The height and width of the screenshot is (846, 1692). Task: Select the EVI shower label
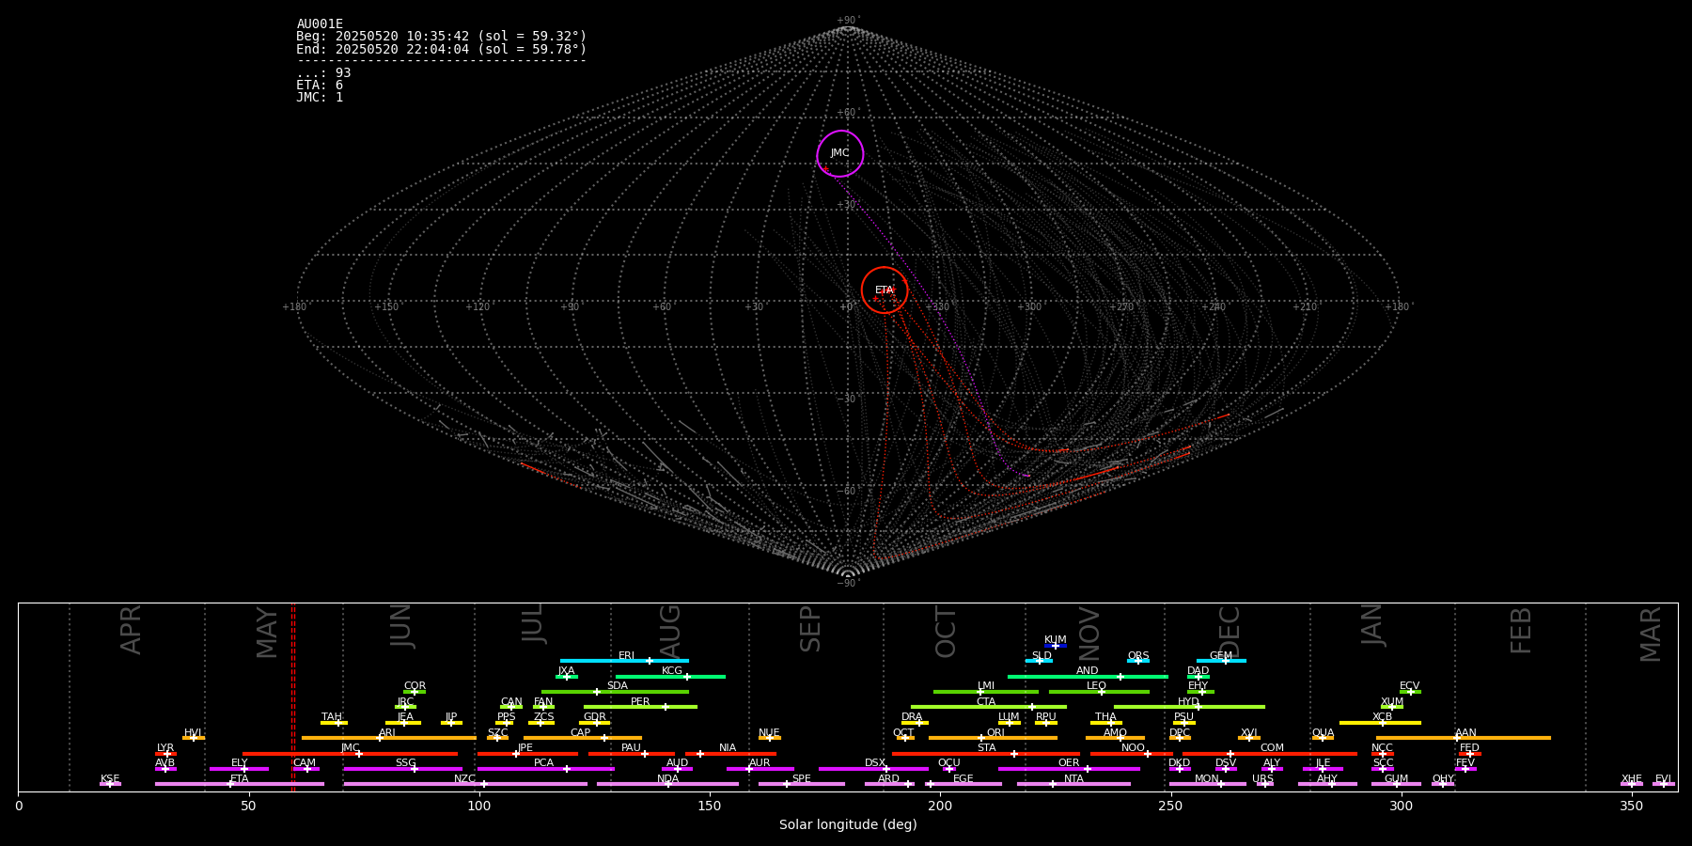(x=1663, y=779)
